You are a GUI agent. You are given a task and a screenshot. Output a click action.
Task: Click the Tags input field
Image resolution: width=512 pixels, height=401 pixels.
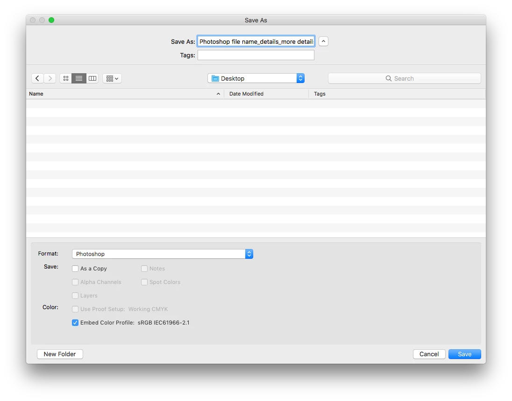(x=256, y=55)
